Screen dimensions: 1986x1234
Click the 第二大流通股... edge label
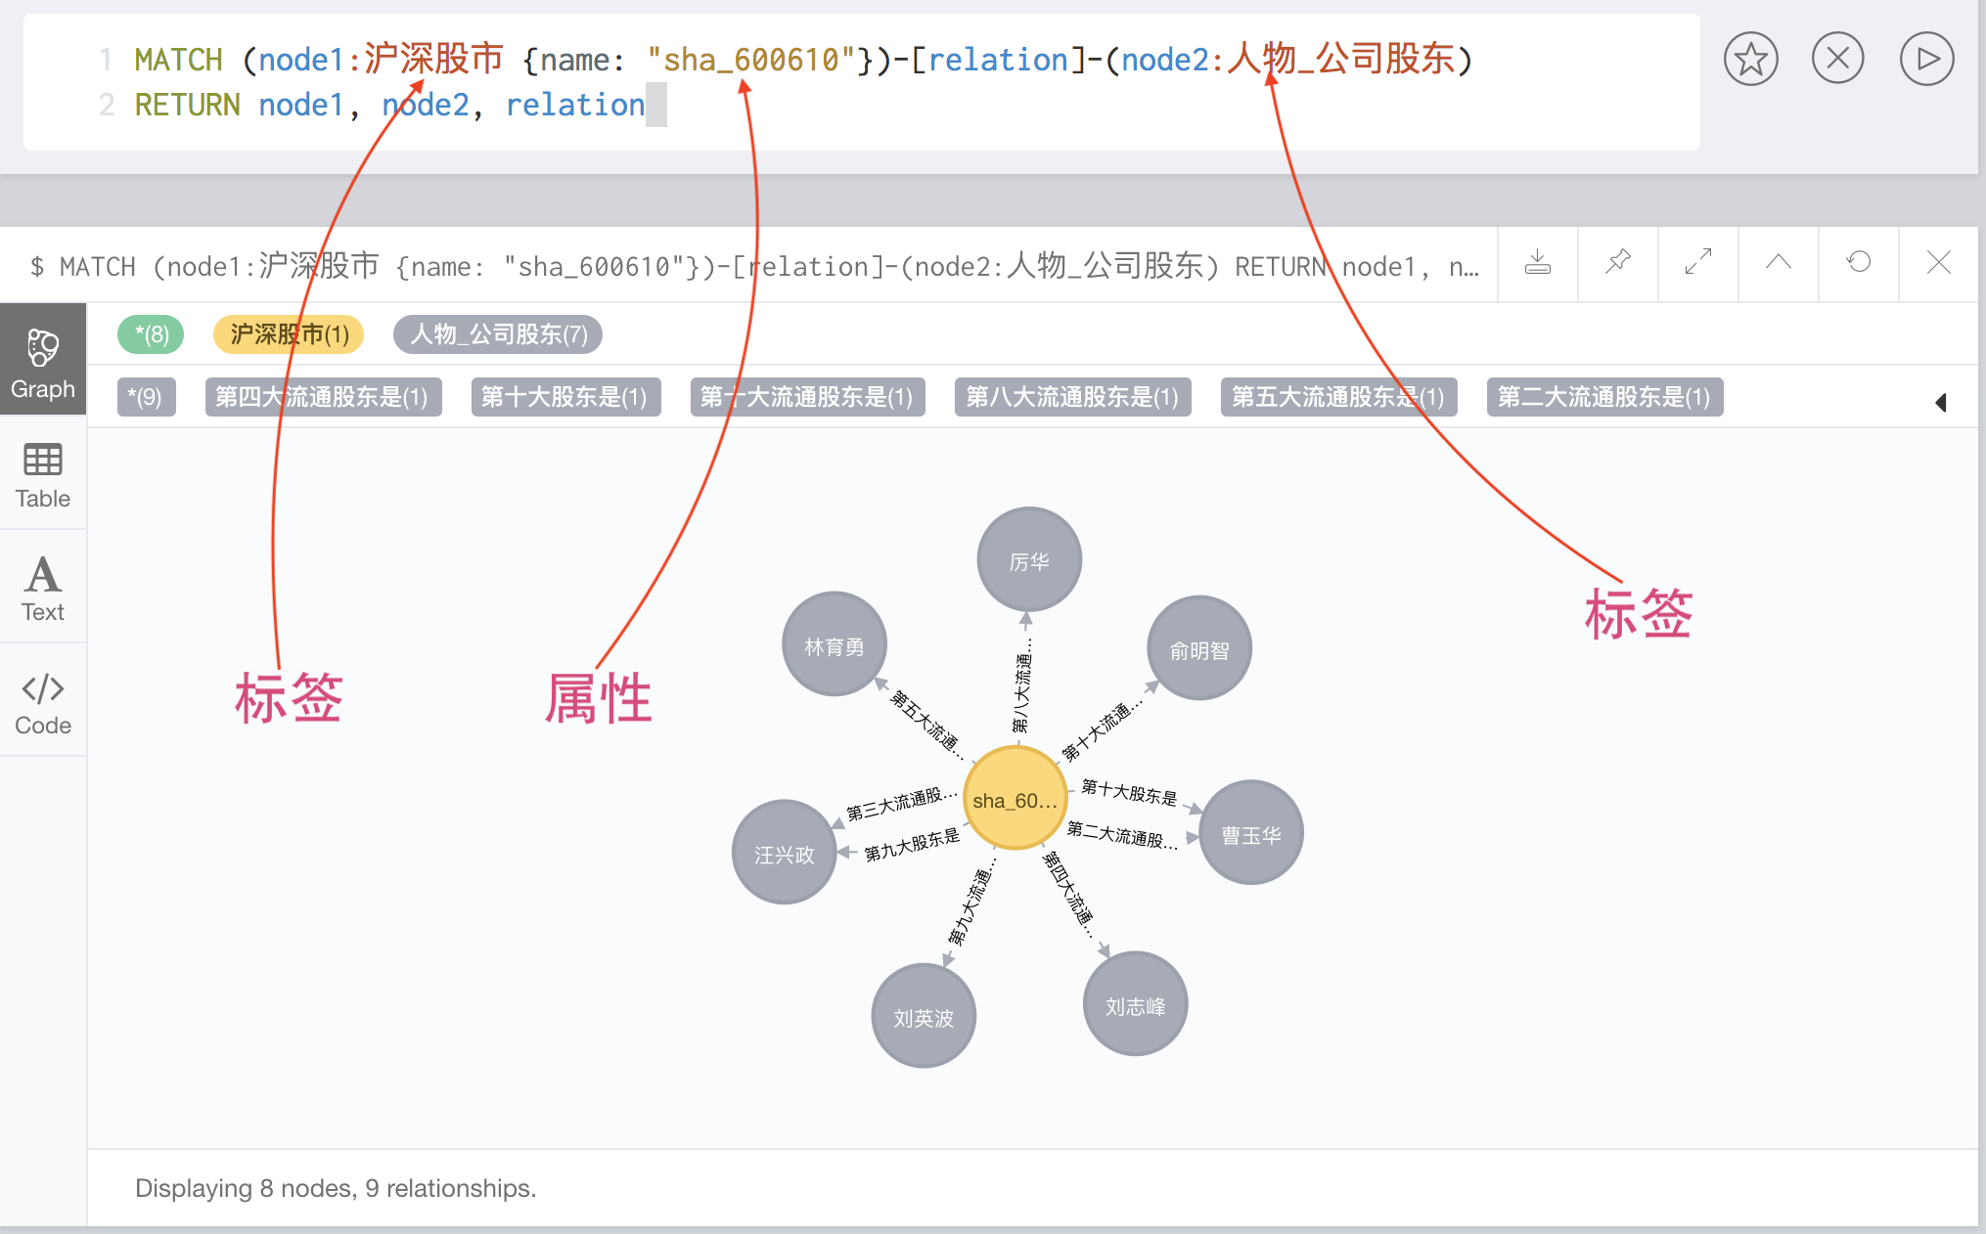1121,834
